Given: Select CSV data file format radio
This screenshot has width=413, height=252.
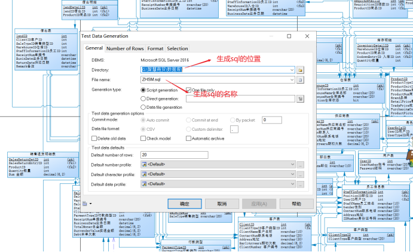Looking at the screenshot, I should point(143,129).
